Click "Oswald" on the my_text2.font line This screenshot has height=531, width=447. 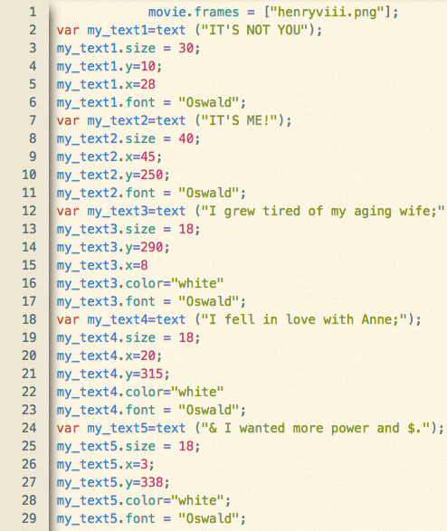[209, 193]
